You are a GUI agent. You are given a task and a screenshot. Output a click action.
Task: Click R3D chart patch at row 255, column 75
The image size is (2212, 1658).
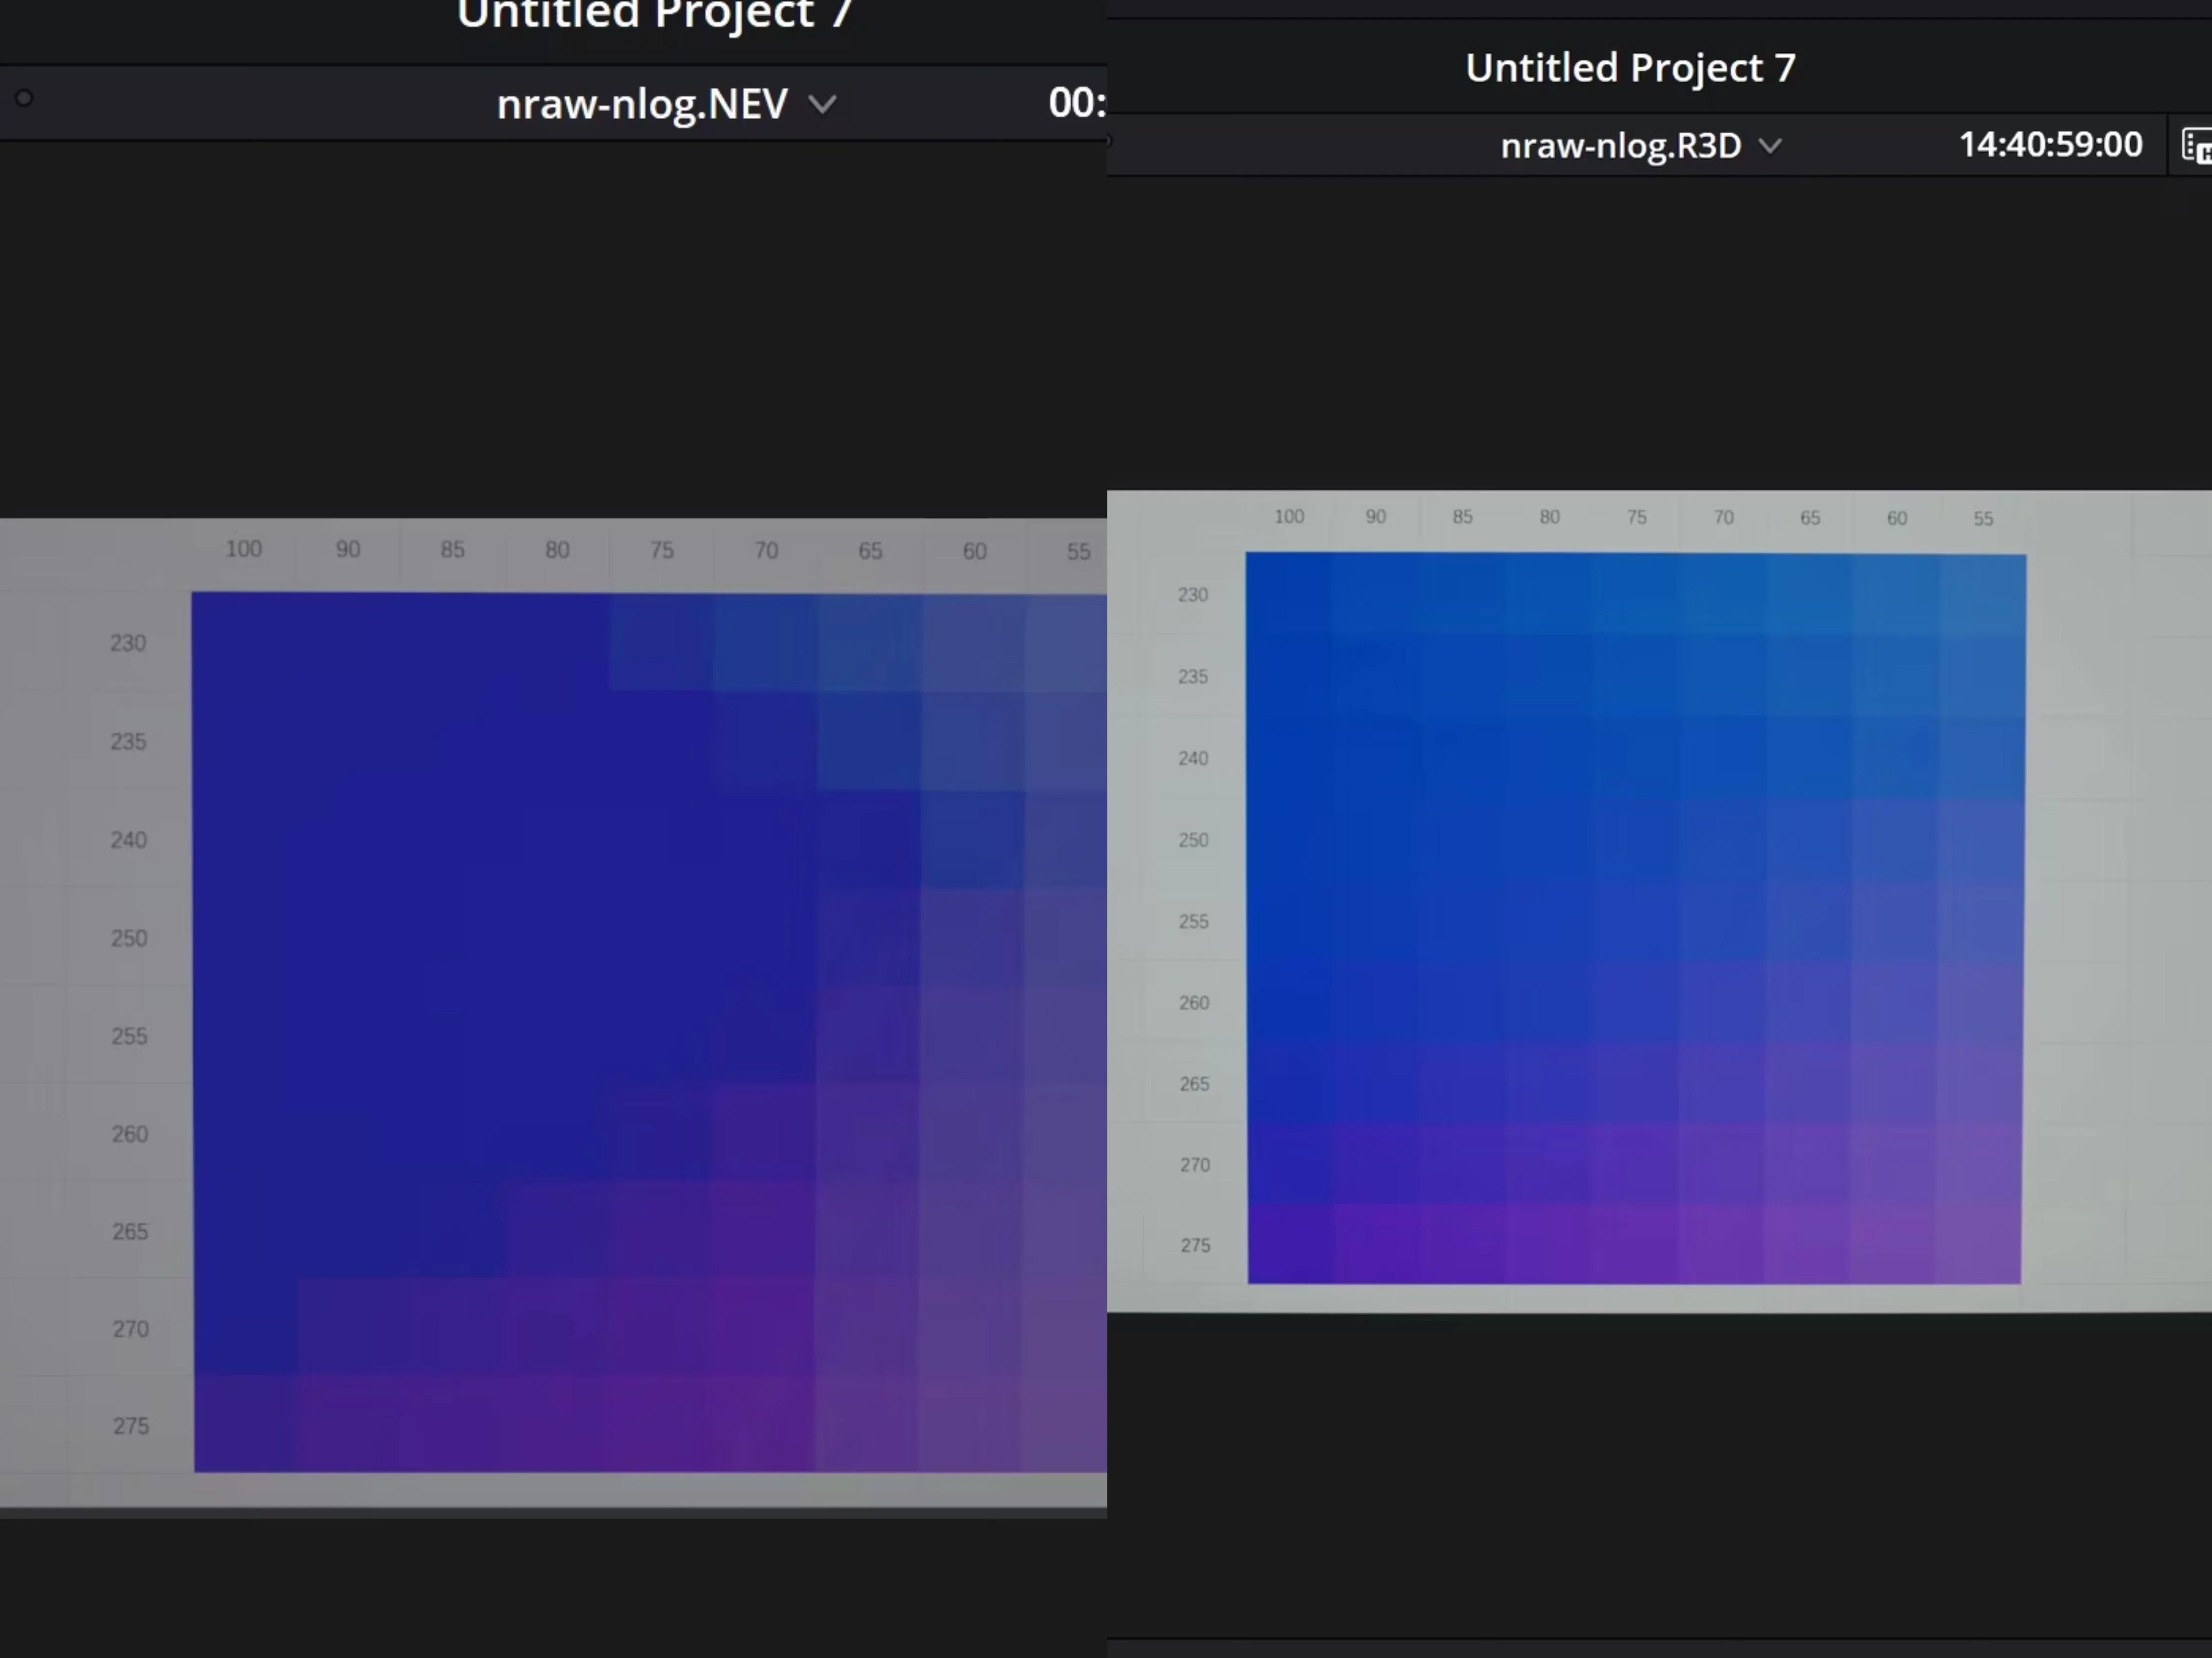coord(1636,921)
